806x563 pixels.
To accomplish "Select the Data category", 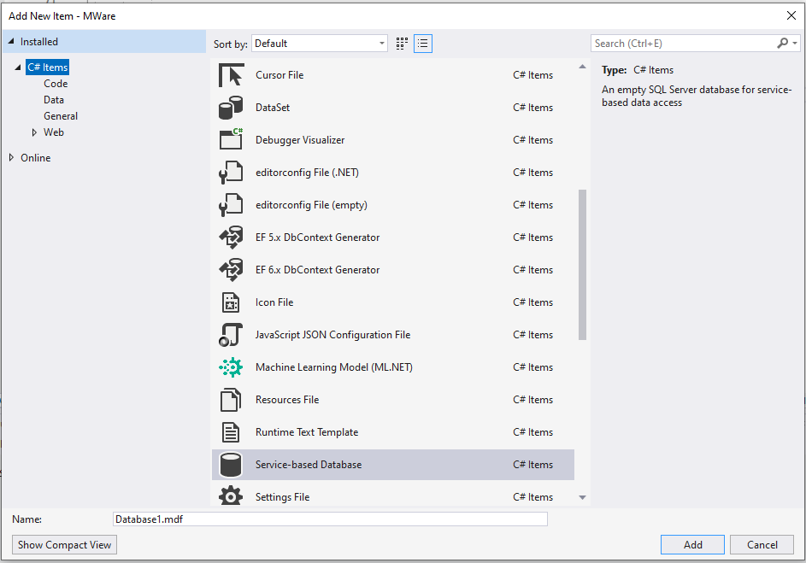I will (54, 100).
